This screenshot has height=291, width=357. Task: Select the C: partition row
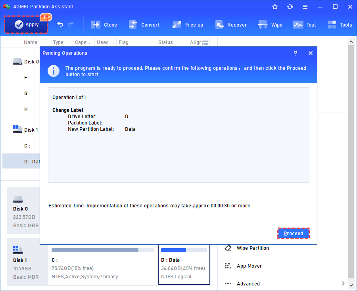pos(27,146)
